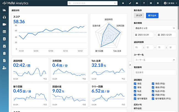The image size is (179, 112).
Task: Collapse the filter panel with the arrow
Action: [130, 65]
